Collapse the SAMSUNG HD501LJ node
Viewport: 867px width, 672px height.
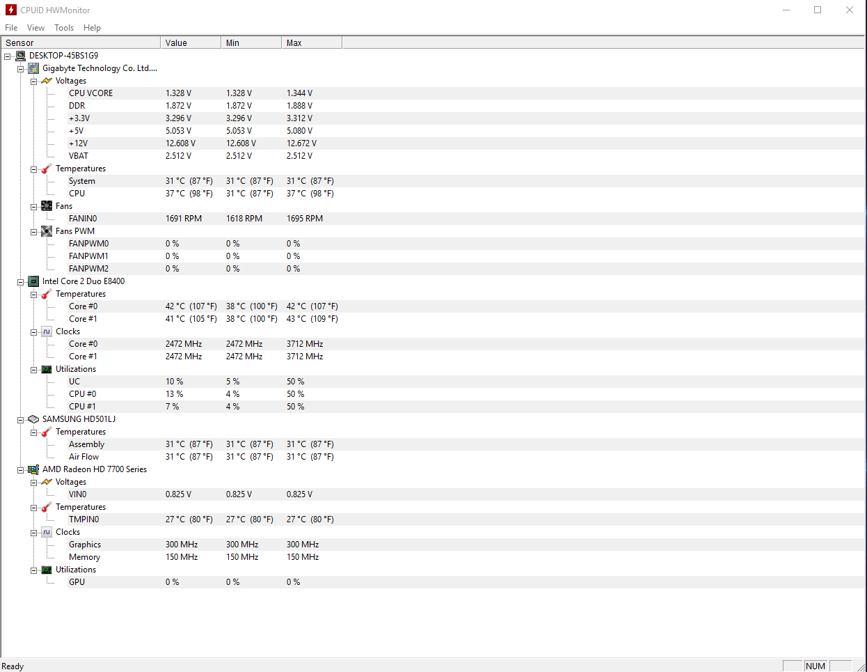pos(21,420)
